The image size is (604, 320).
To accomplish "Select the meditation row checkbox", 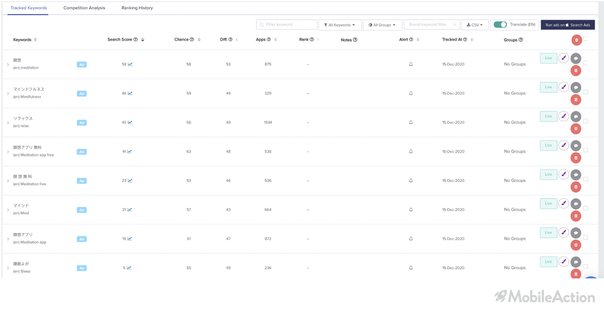I will pyautogui.click(x=586, y=63).
